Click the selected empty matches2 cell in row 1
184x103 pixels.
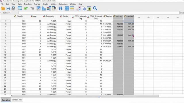(129, 21)
